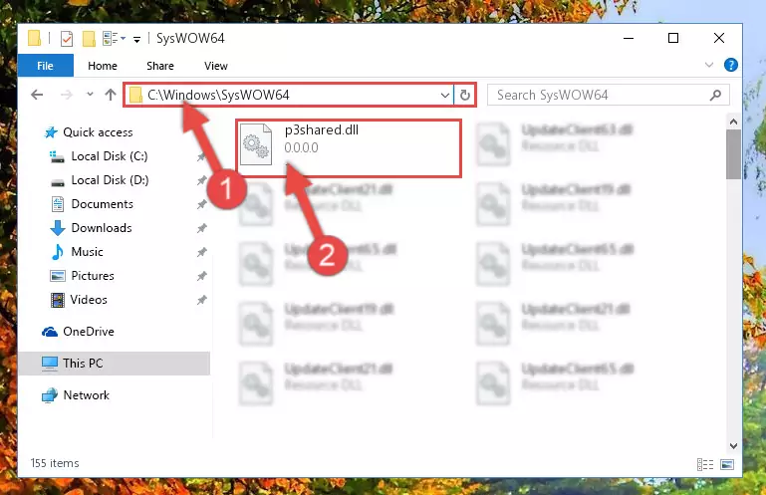
Task: Select Network in navigation pane
Action: point(86,394)
